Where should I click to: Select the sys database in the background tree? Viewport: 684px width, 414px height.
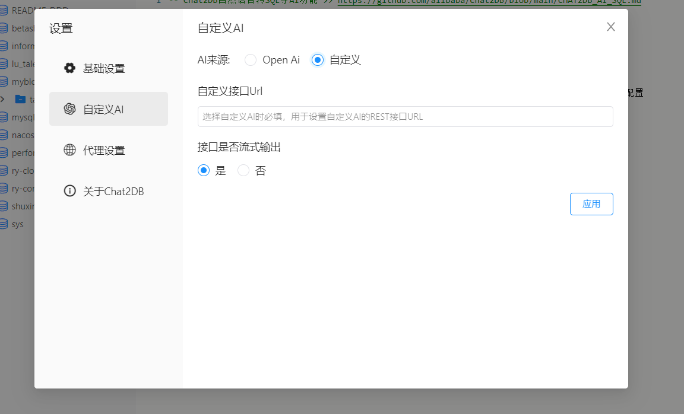pos(17,224)
